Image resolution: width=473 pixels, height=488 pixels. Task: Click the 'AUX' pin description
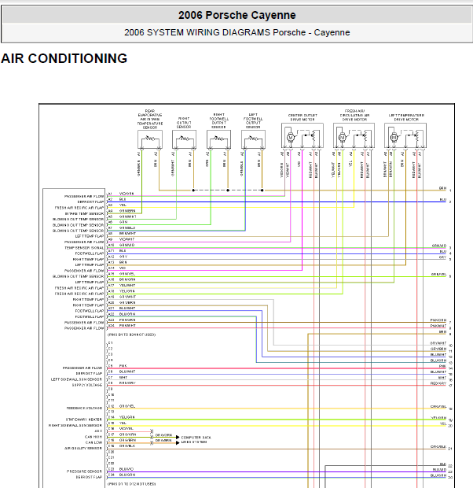coord(98,431)
